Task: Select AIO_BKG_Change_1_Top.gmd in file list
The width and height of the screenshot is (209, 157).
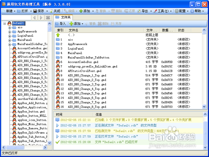Action: (x=87, y=76)
